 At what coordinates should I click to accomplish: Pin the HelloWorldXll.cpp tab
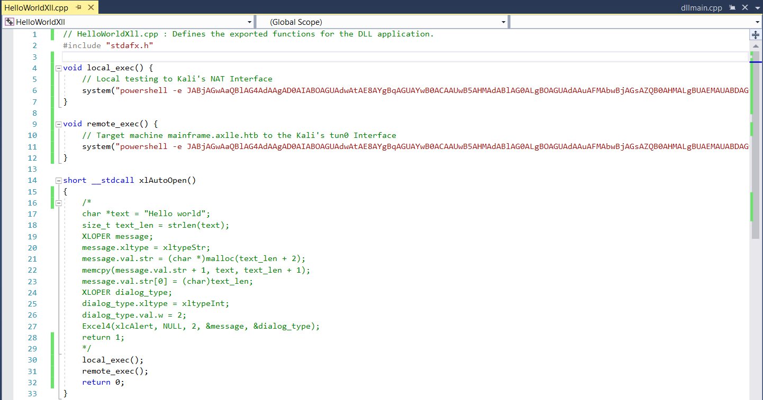click(x=79, y=8)
